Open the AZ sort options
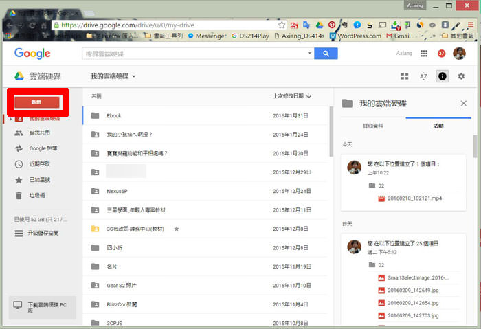Viewport: 481px width, 329px height. tap(423, 76)
